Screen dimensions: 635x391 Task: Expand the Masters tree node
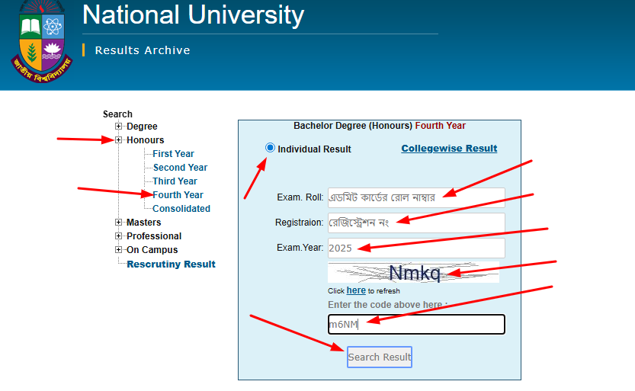point(118,223)
